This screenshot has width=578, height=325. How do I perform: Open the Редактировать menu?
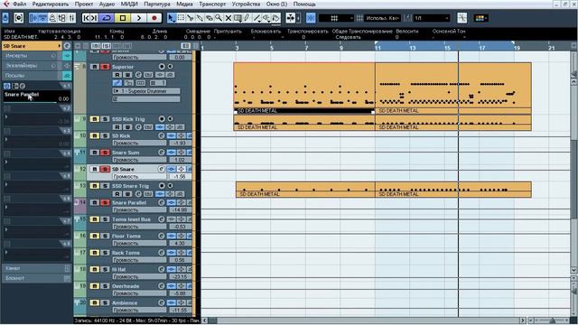[51, 4]
